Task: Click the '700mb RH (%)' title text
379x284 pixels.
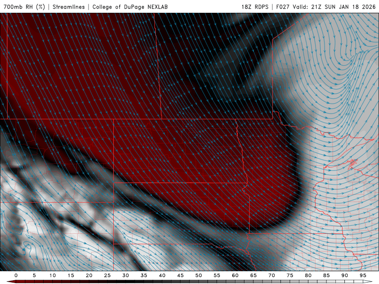Action: pyautogui.click(x=24, y=7)
